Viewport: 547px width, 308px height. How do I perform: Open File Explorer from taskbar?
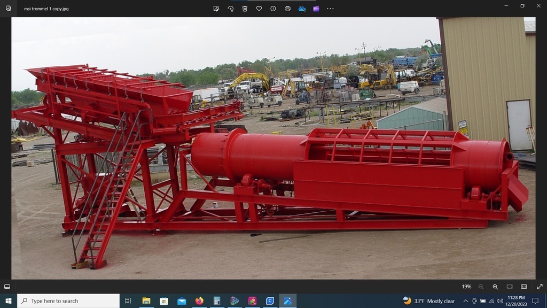point(146,301)
